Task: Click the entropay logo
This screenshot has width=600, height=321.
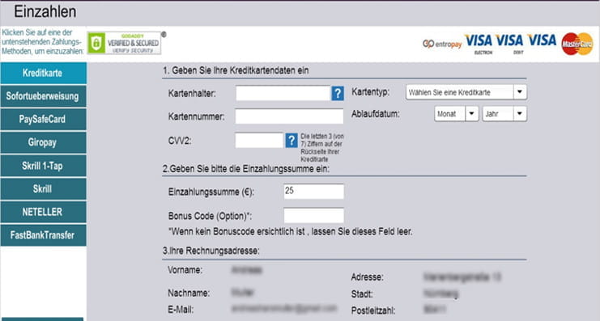Action: pyautogui.click(x=442, y=44)
